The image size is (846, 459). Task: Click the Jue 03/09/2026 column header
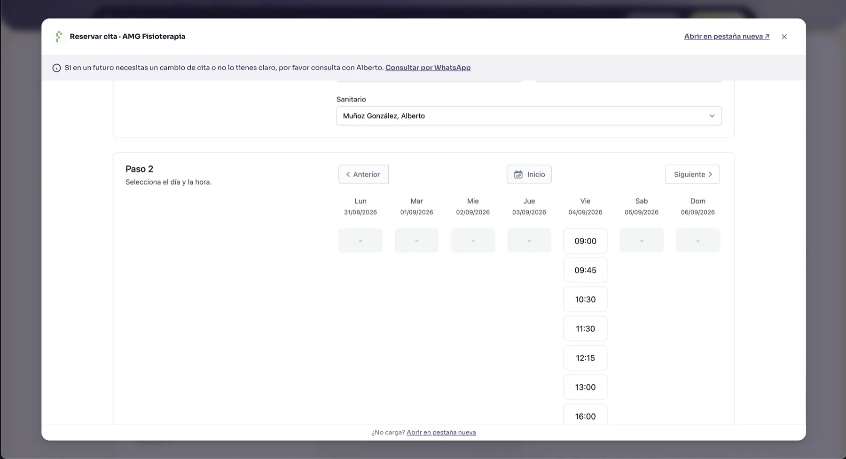529,206
